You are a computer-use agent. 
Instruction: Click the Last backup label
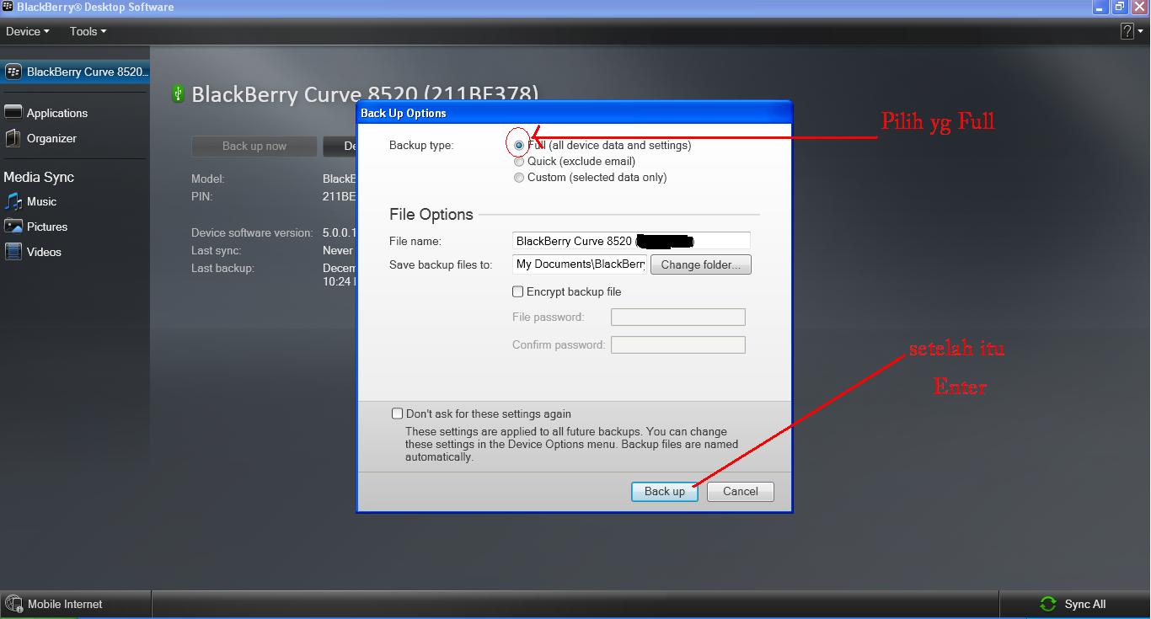(222, 268)
